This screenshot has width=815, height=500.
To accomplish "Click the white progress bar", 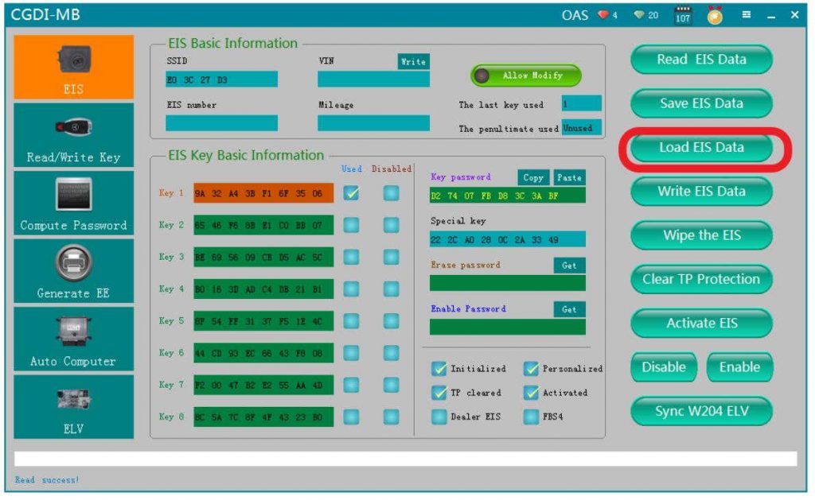I will pos(405,459).
